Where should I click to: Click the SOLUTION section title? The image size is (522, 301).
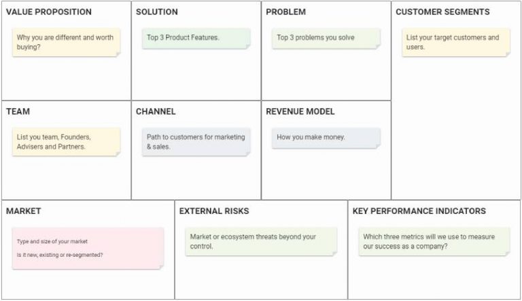click(x=157, y=12)
